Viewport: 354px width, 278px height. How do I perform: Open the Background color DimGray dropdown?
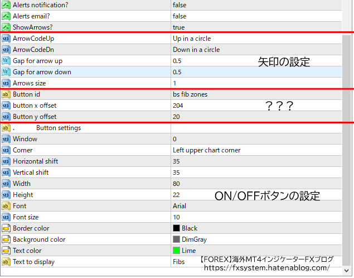coord(256,239)
